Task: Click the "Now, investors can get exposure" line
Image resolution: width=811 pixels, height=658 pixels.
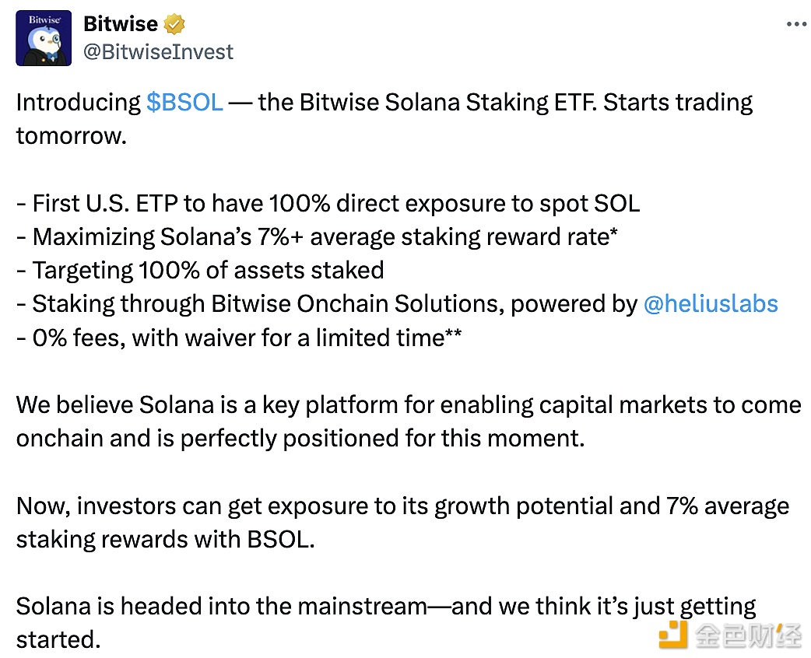Action: tap(402, 506)
